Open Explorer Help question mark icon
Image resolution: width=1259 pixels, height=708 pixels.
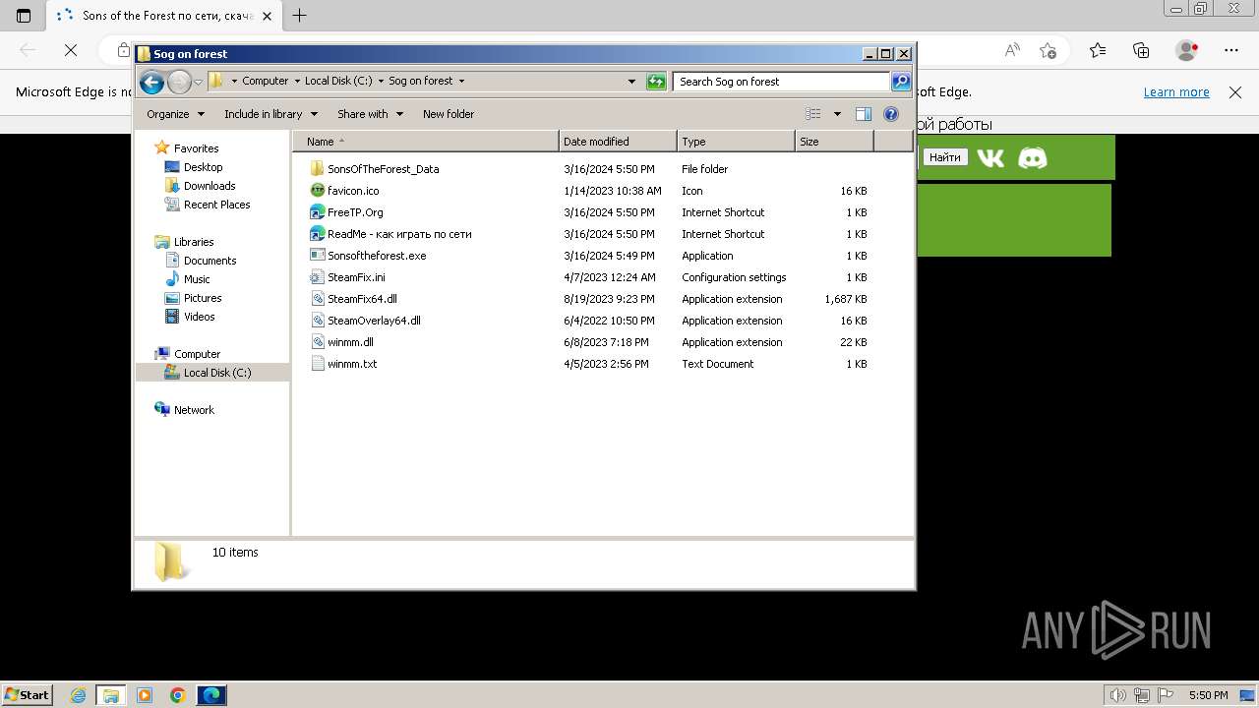[x=891, y=114]
